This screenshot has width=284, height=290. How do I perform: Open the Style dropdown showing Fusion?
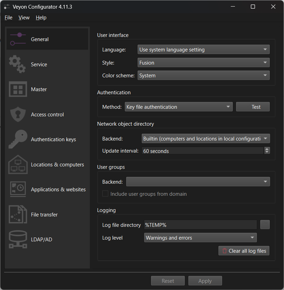click(x=203, y=62)
